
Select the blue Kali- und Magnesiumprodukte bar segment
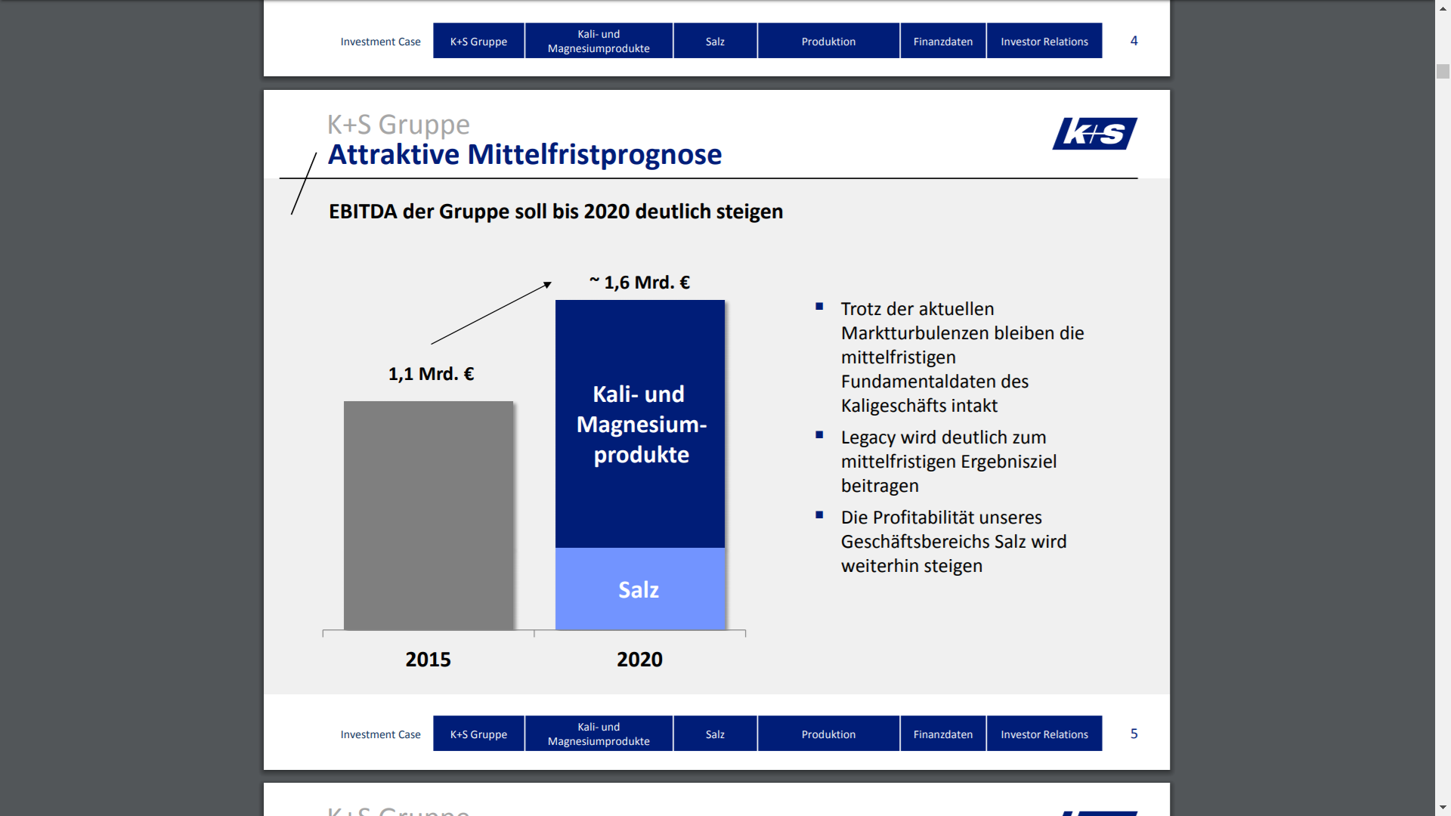[x=639, y=423]
